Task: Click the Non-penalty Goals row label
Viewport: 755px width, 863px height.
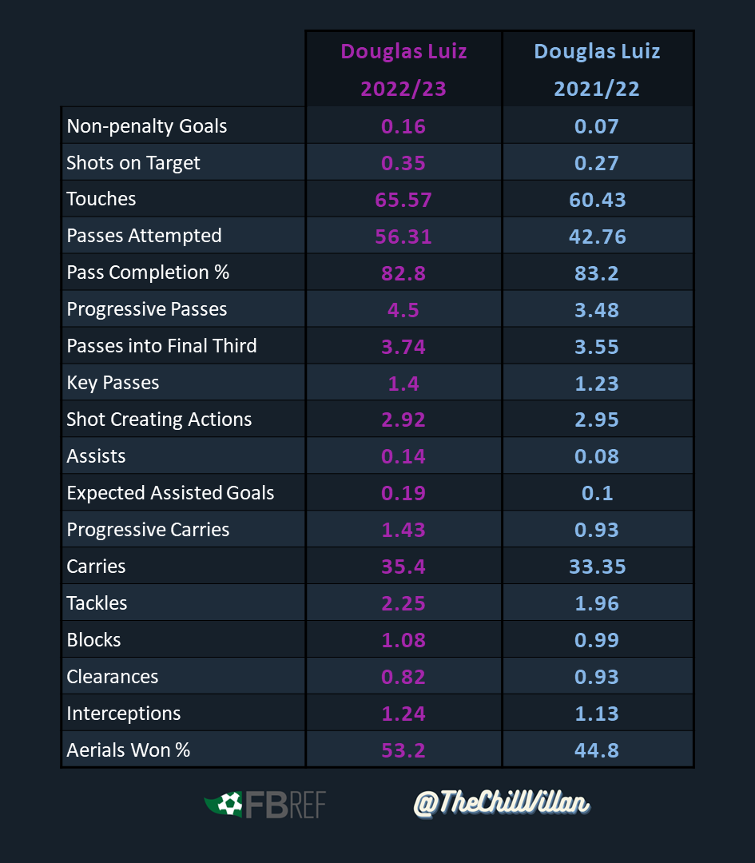Action: pos(146,126)
